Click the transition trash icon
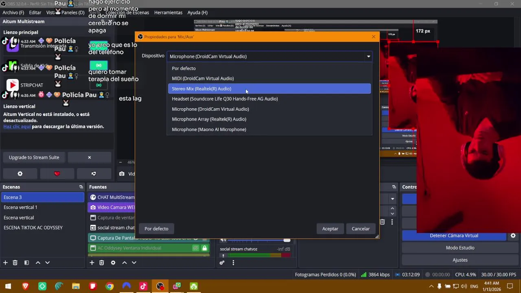Image resolution: width=521 pixels, height=293 pixels. pyautogui.click(x=382, y=222)
